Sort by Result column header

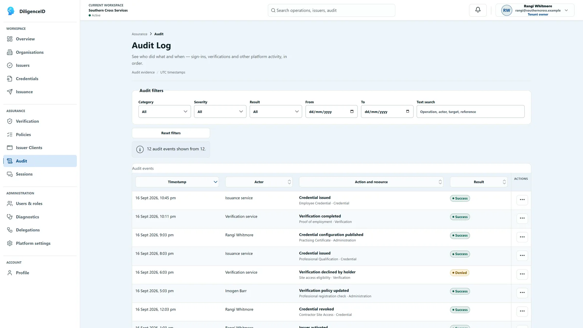point(479,182)
